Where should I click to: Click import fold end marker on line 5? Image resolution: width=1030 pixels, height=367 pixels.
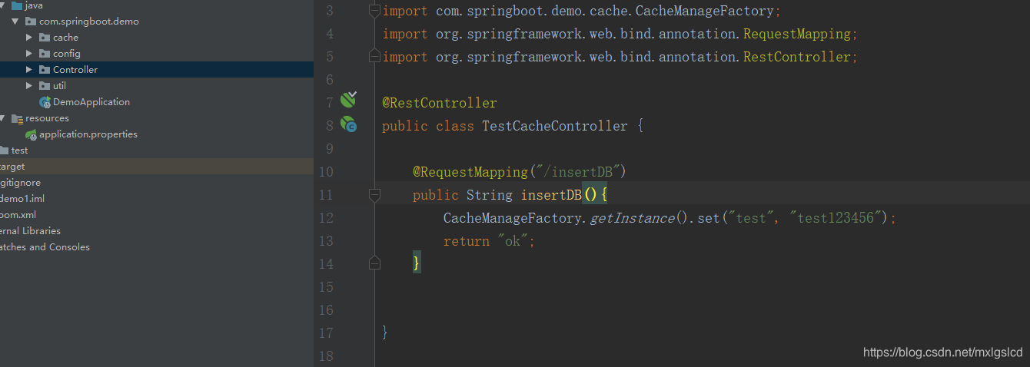[374, 57]
